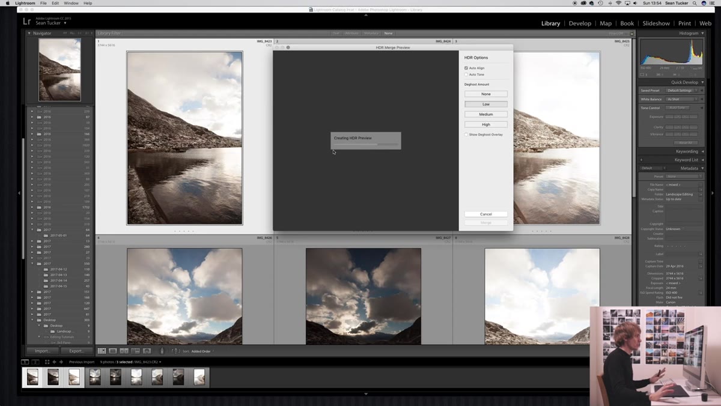Go forward with filmstrip right arrow

pyautogui.click(x=60, y=362)
